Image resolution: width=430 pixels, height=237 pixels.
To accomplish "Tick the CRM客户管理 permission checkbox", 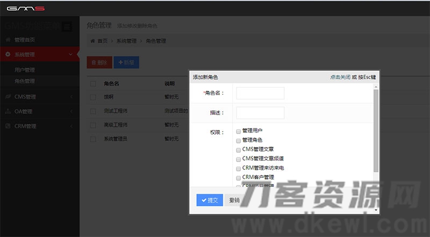I will [x=238, y=177].
